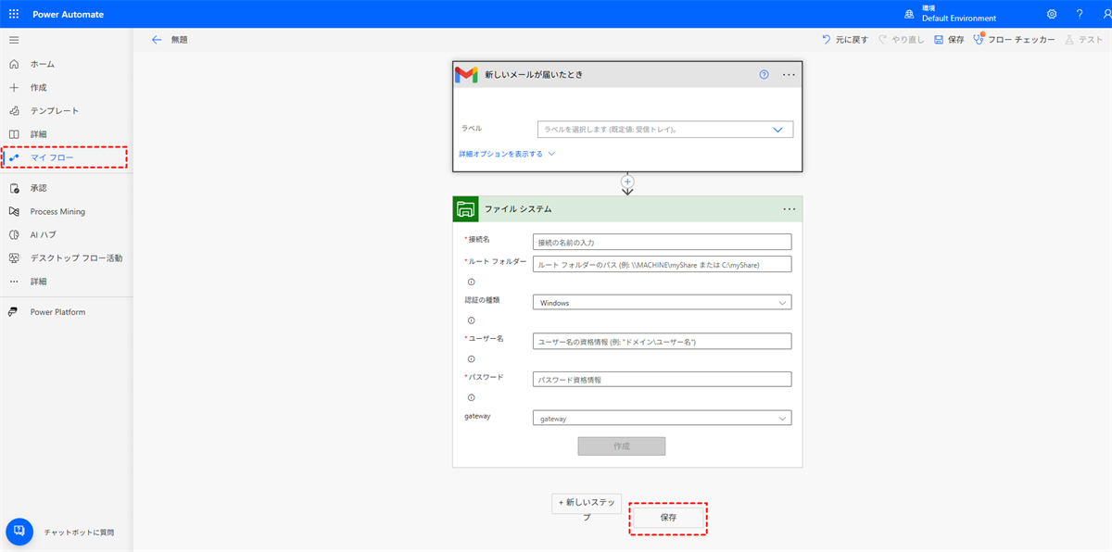Open the app launcher waffle icon

click(14, 14)
